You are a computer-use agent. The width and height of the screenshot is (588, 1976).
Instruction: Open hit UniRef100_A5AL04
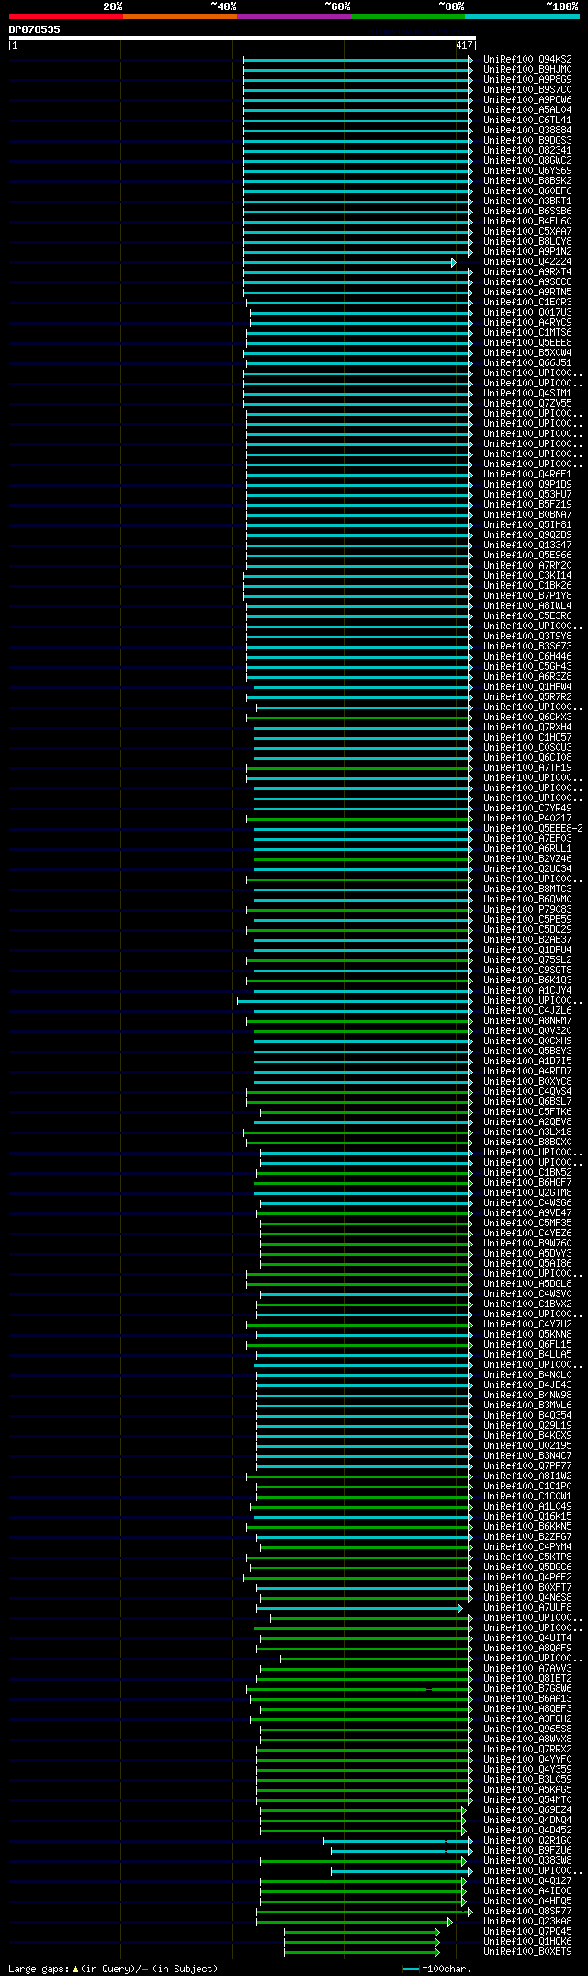(527, 109)
